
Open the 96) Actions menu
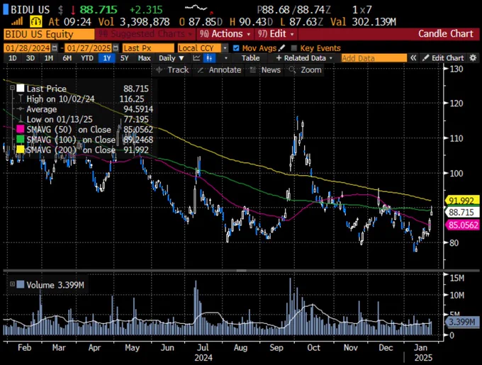[x=225, y=34]
